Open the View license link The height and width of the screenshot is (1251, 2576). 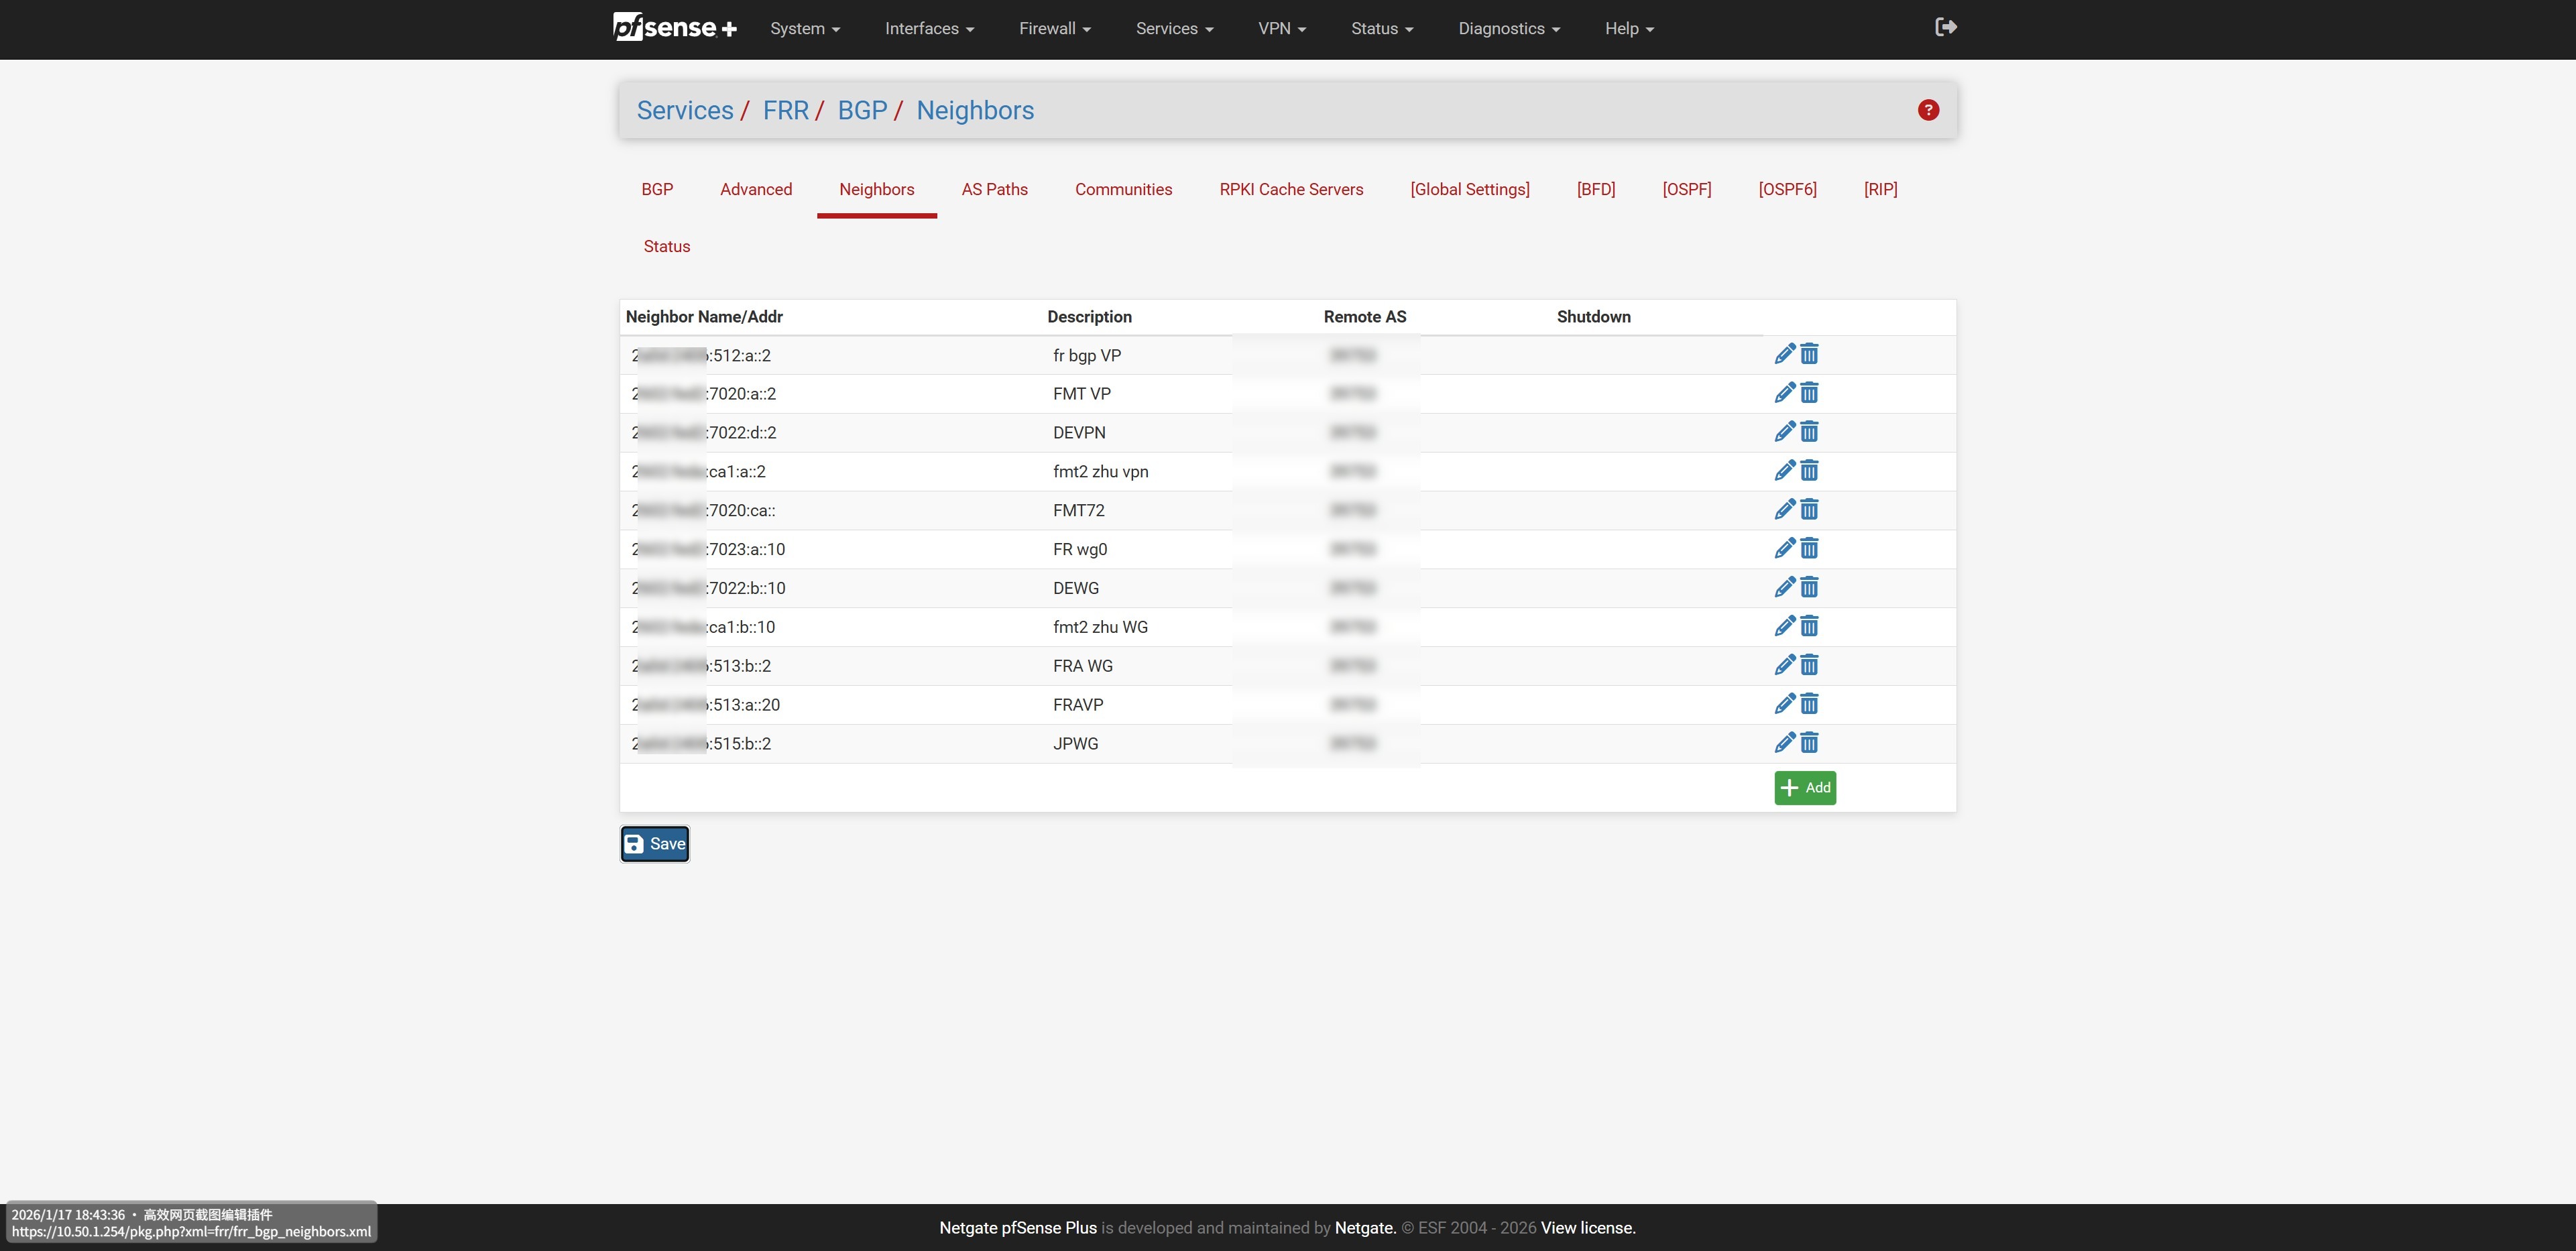[1587, 1228]
